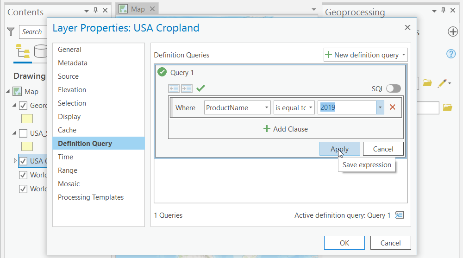Screen dimensions: 463x258
Task: Click the 2019 value input field
Action: point(347,107)
